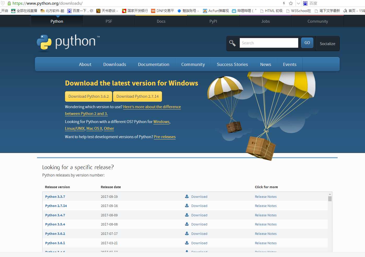This screenshot has width=365, height=257.
Task: Open the 国家开发银行 bookmark
Action: pos(135,11)
